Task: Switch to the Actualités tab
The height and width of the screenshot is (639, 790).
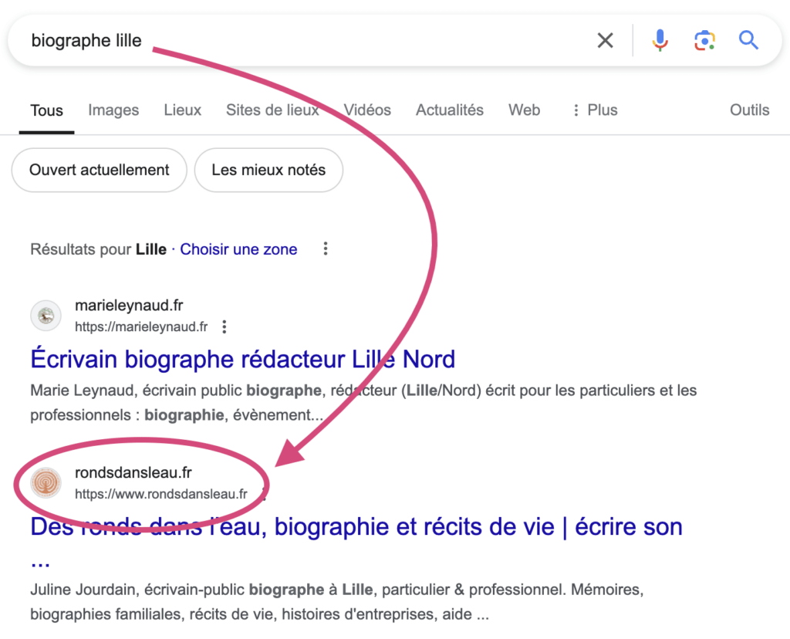Action: click(x=449, y=110)
